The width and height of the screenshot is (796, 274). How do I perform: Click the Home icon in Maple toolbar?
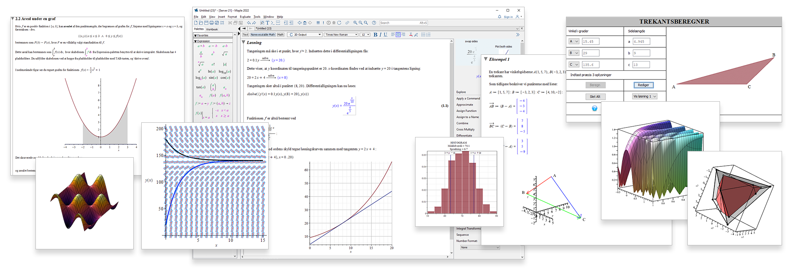(x=304, y=23)
